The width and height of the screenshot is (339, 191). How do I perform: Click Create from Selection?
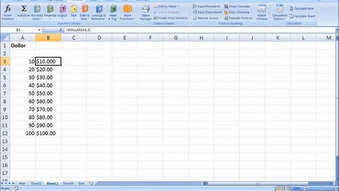(x=171, y=18)
